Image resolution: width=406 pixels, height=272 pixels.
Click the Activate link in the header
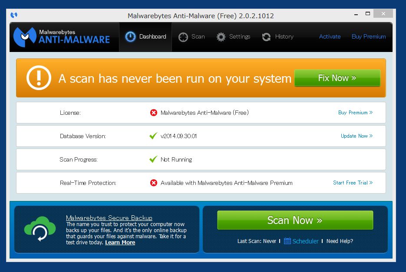pos(330,36)
